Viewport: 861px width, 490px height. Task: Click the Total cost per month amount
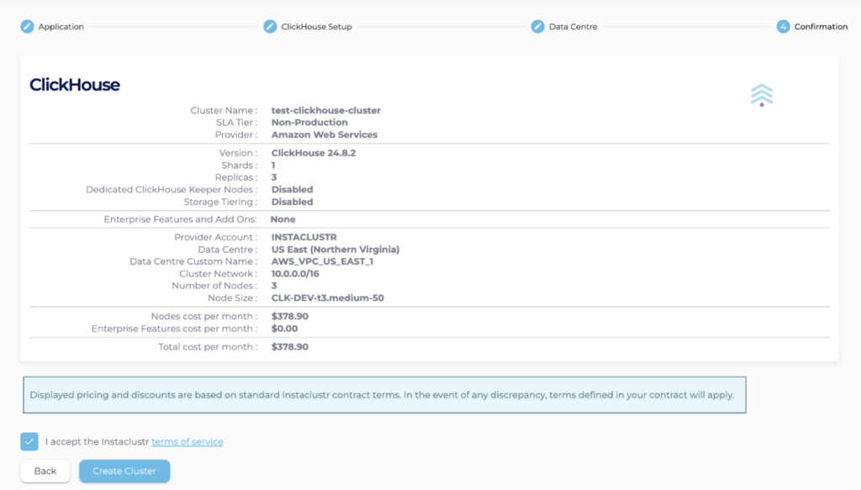[290, 346]
